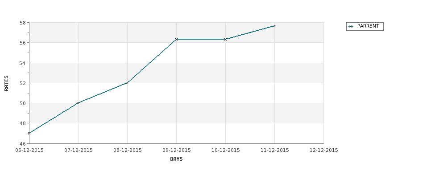Click the cross marker at 09-12-2015
This screenshot has height=191, width=435.
click(176, 39)
